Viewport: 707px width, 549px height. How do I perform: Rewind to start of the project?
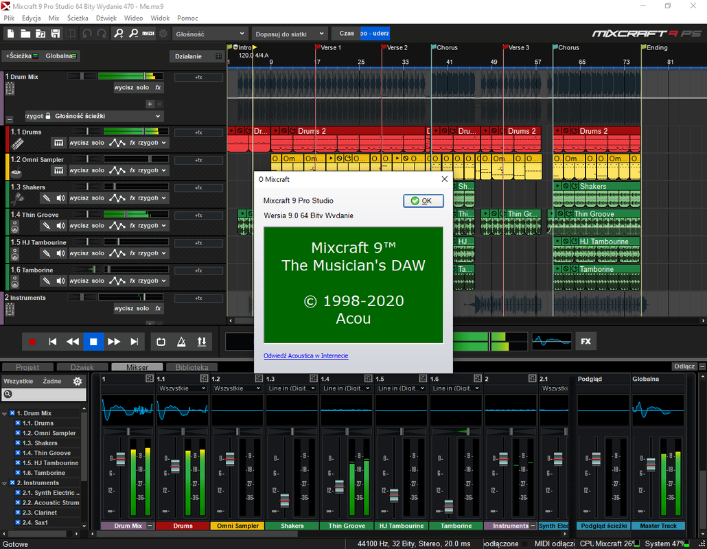pyautogui.click(x=53, y=342)
